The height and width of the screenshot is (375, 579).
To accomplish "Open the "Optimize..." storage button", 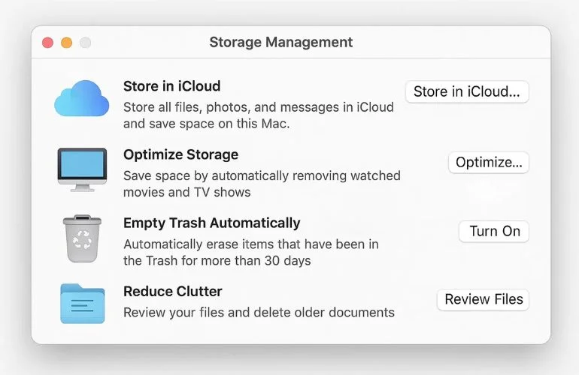I will tap(489, 163).
